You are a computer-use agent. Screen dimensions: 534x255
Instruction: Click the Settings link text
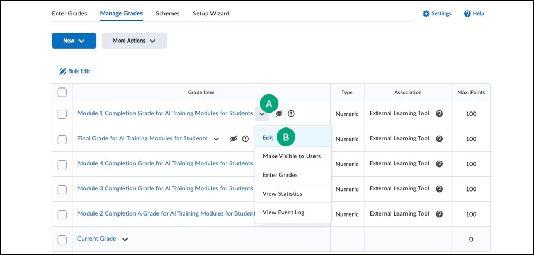coord(441,13)
